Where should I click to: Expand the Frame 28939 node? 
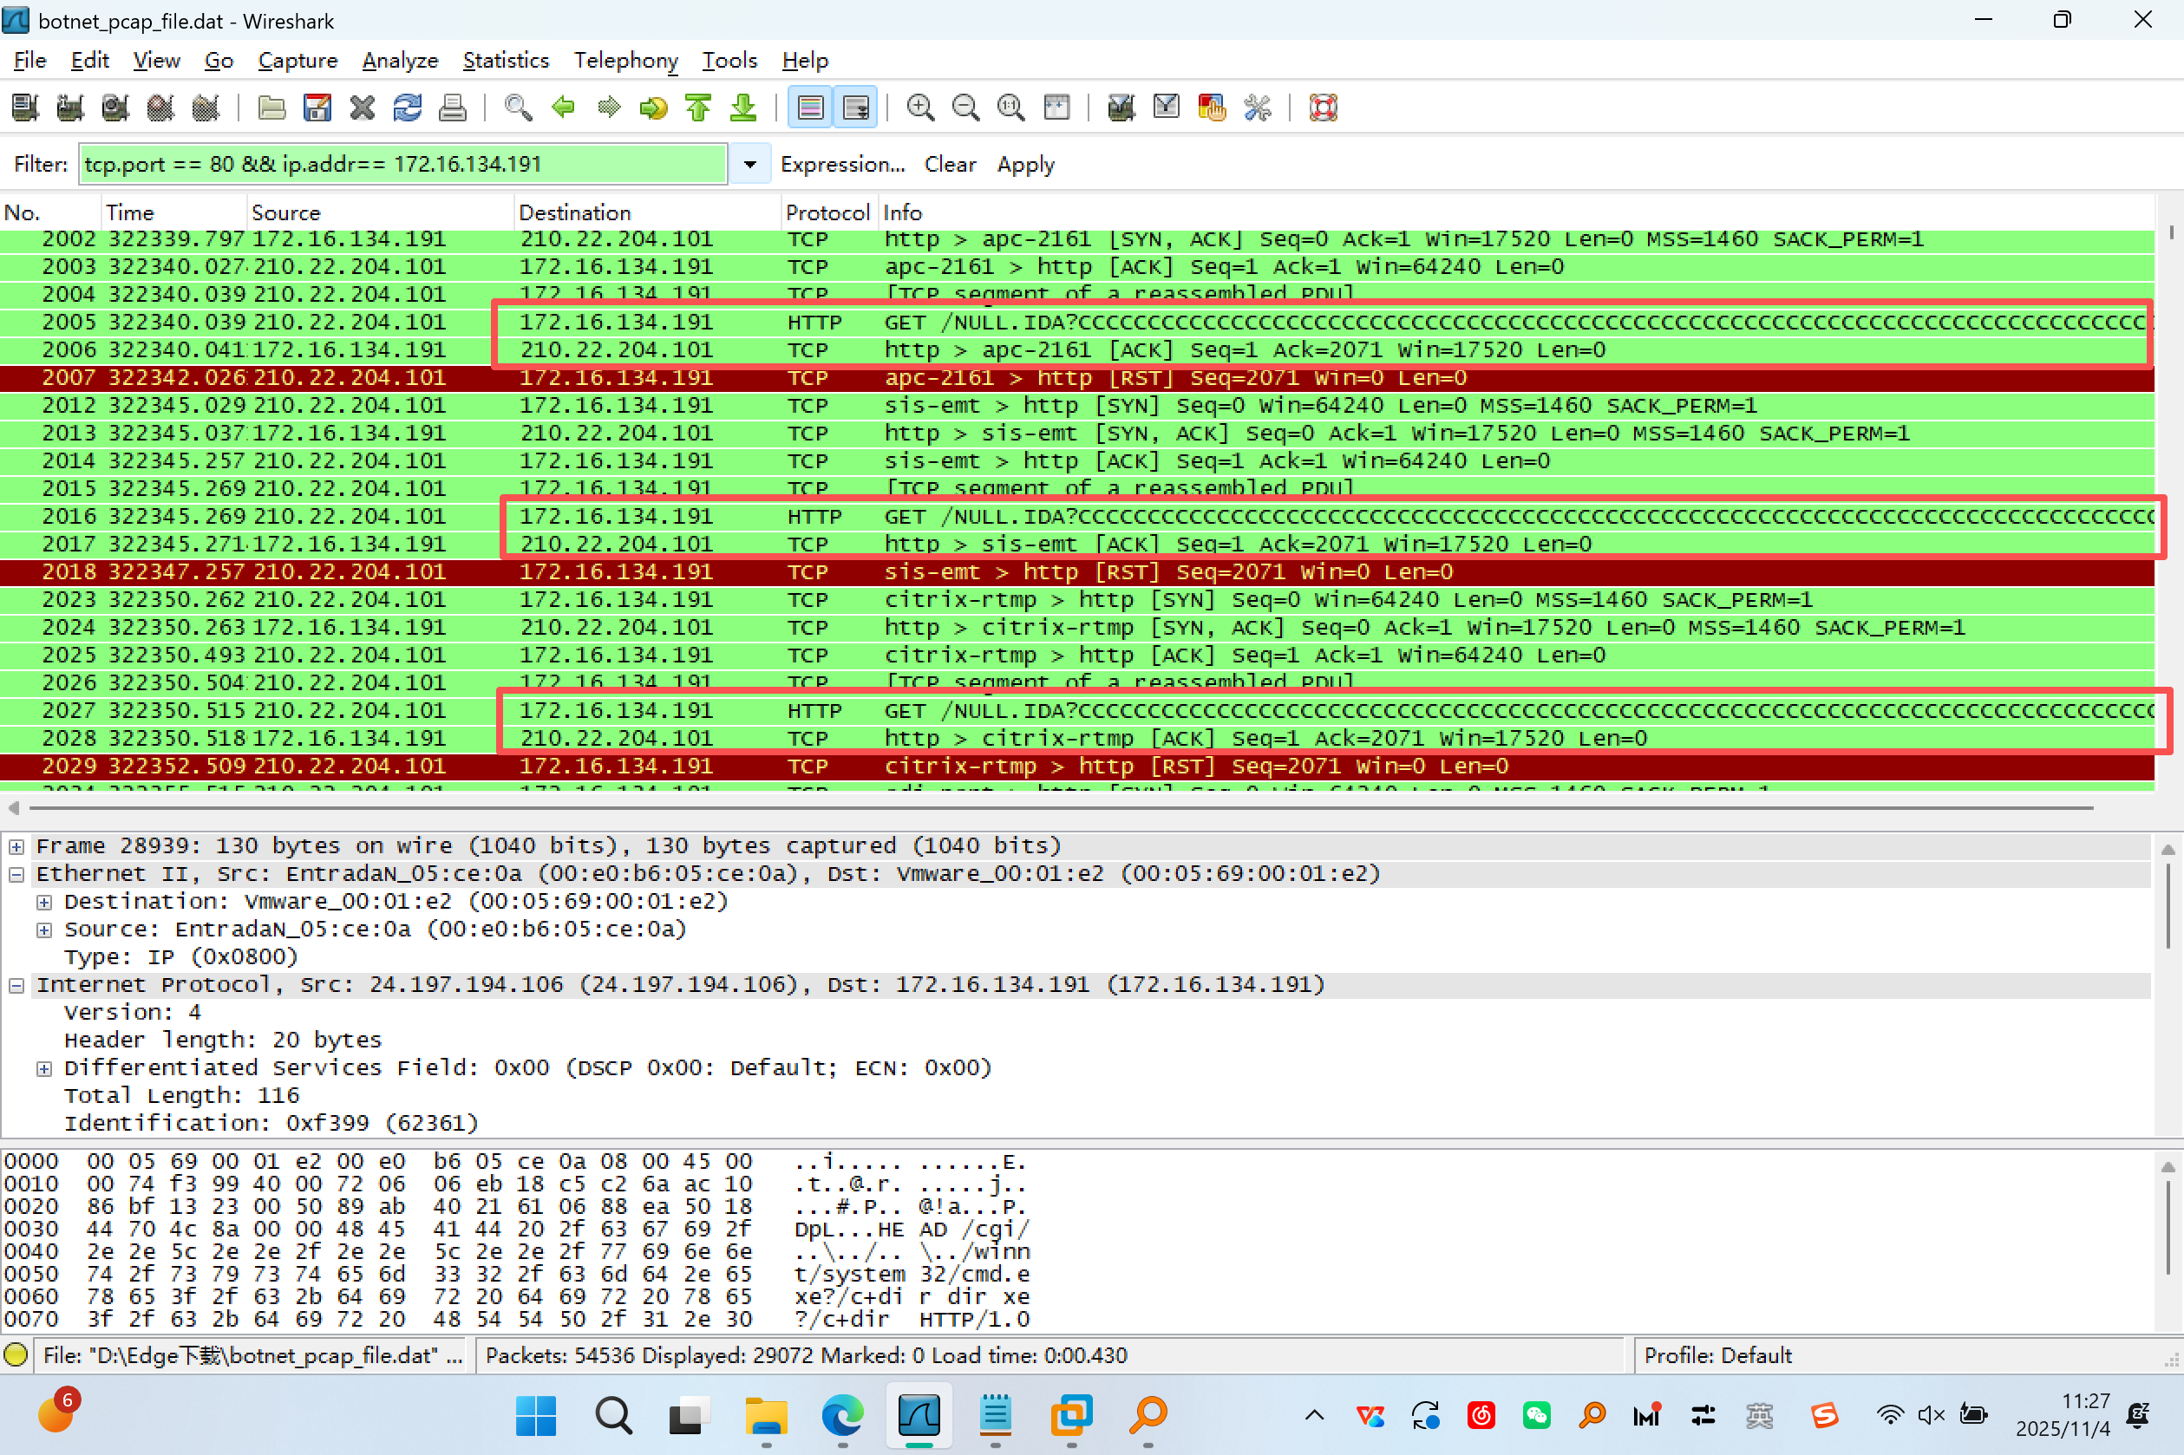(x=16, y=846)
